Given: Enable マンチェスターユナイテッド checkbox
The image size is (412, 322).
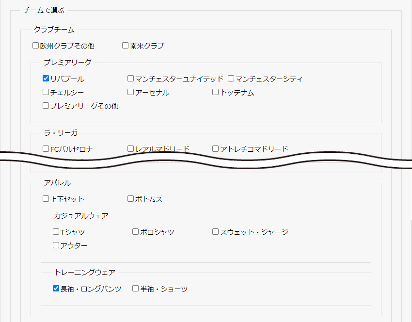Looking at the screenshot, I should [x=130, y=79].
